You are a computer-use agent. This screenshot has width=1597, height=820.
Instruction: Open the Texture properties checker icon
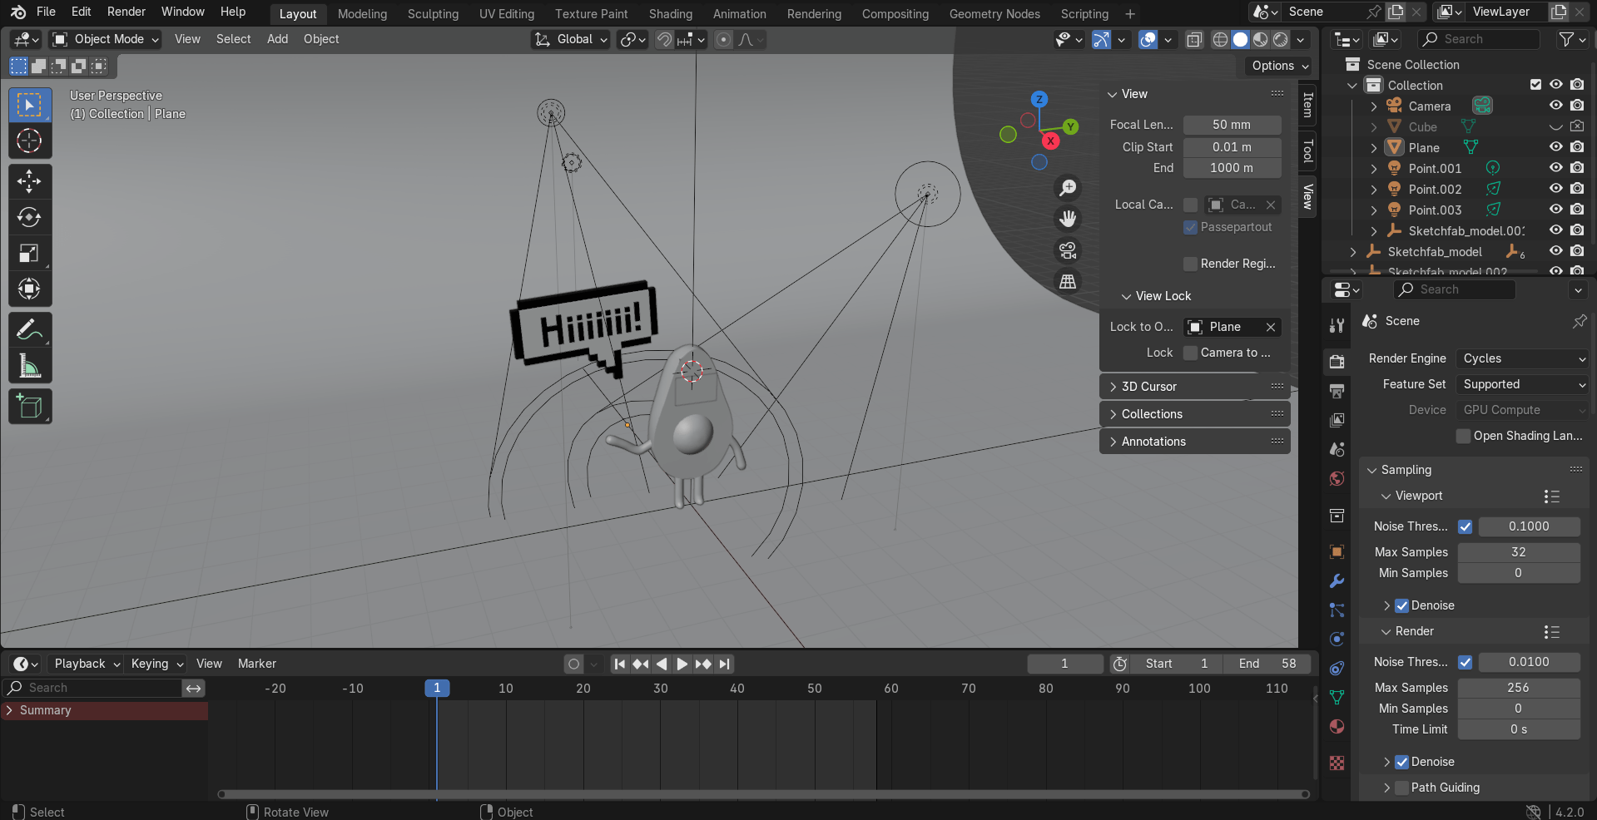tap(1337, 763)
